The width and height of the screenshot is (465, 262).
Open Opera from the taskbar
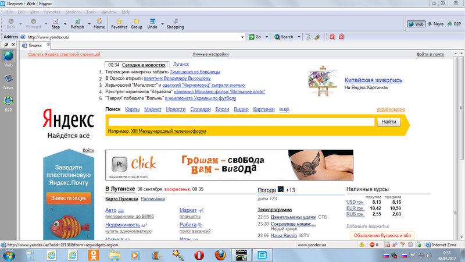[199, 255]
